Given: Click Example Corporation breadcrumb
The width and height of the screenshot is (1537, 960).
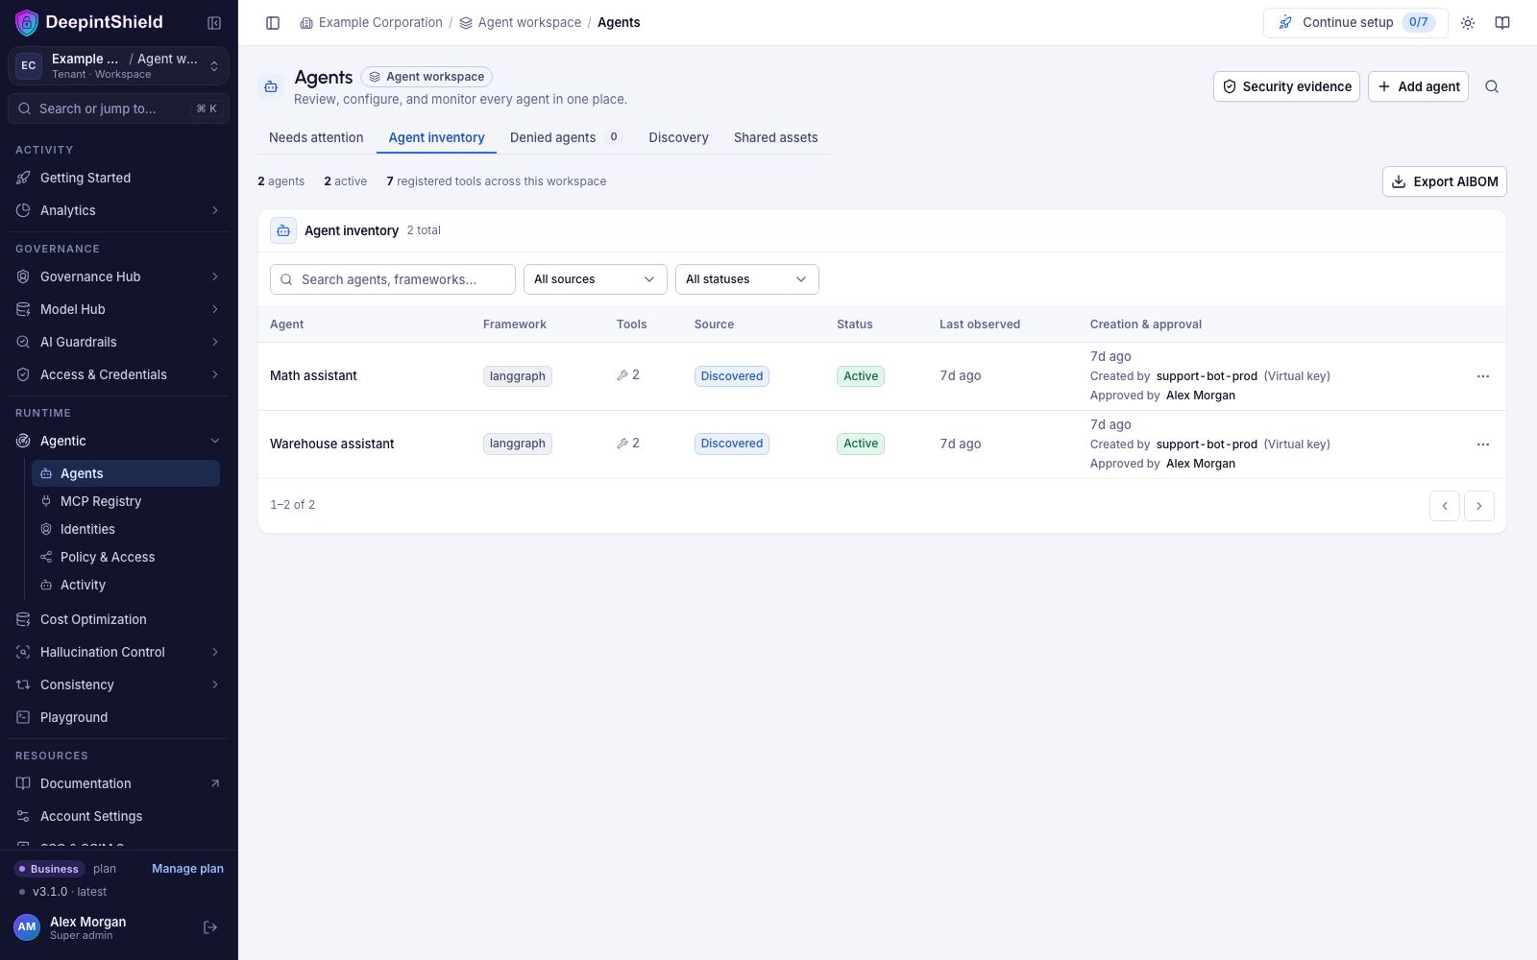Looking at the screenshot, I should click(x=371, y=22).
